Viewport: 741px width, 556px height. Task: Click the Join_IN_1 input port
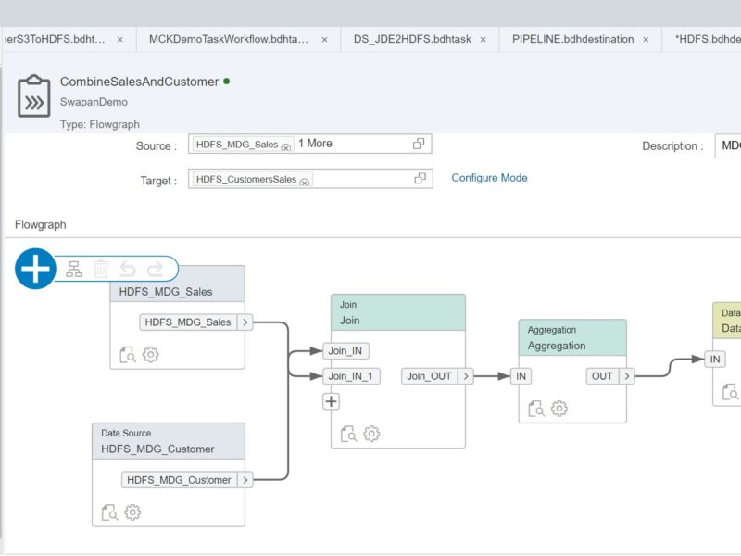point(351,376)
